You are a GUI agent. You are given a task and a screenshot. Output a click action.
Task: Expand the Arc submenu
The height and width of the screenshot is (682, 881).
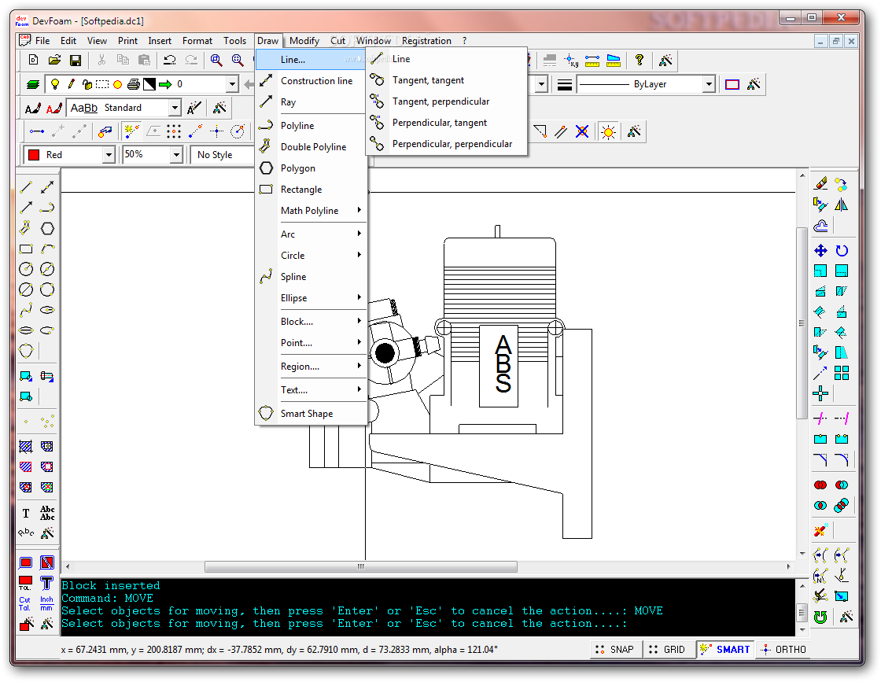point(311,234)
